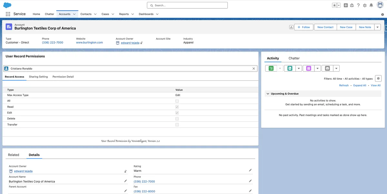Open the Favorites list dropdown arrow
The width and height of the screenshot is (387, 194).
pos(339,5)
